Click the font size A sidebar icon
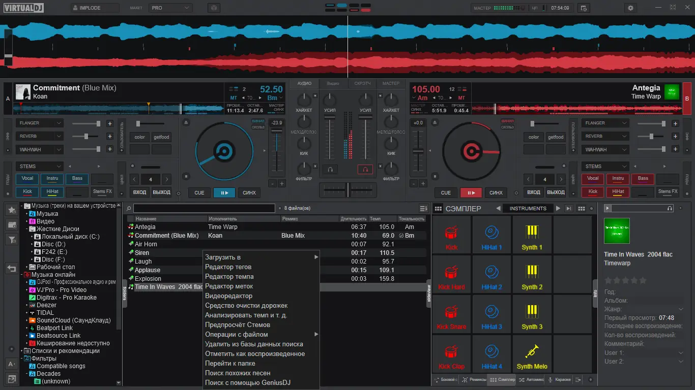Screen dimensions: 695x390 tap(11, 364)
